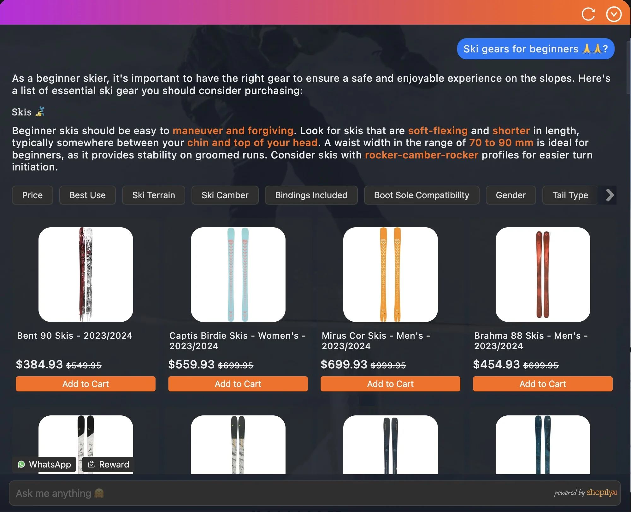Open the Best Use filter

point(87,195)
